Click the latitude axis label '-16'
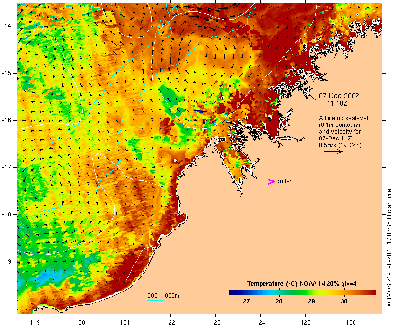The width and height of the screenshot is (395, 327). pyautogui.click(x=6, y=120)
